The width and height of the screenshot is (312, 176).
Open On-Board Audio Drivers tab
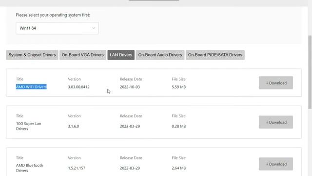tap(160, 55)
